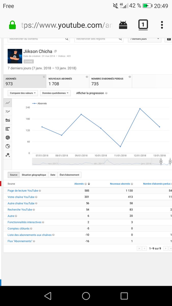This screenshot has width=172, height=306.
Task: Show help next to Page de lecture YouTube
Action: (40, 191)
